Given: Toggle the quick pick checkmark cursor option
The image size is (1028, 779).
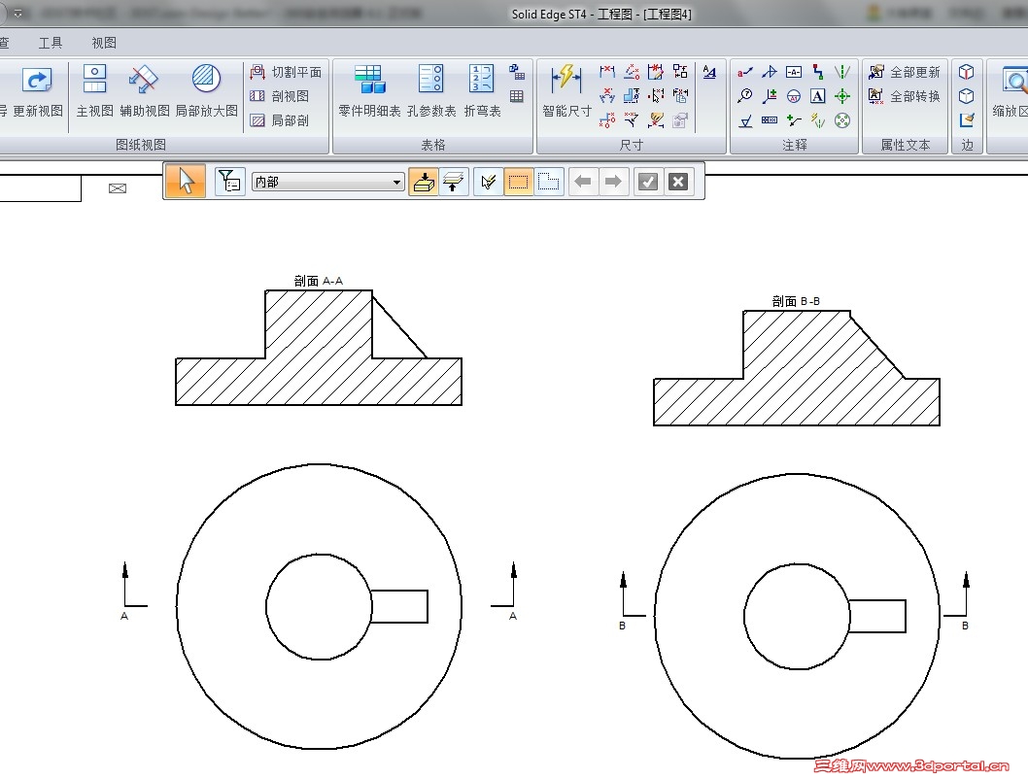Looking at the screenshot, I should point(489,182).
